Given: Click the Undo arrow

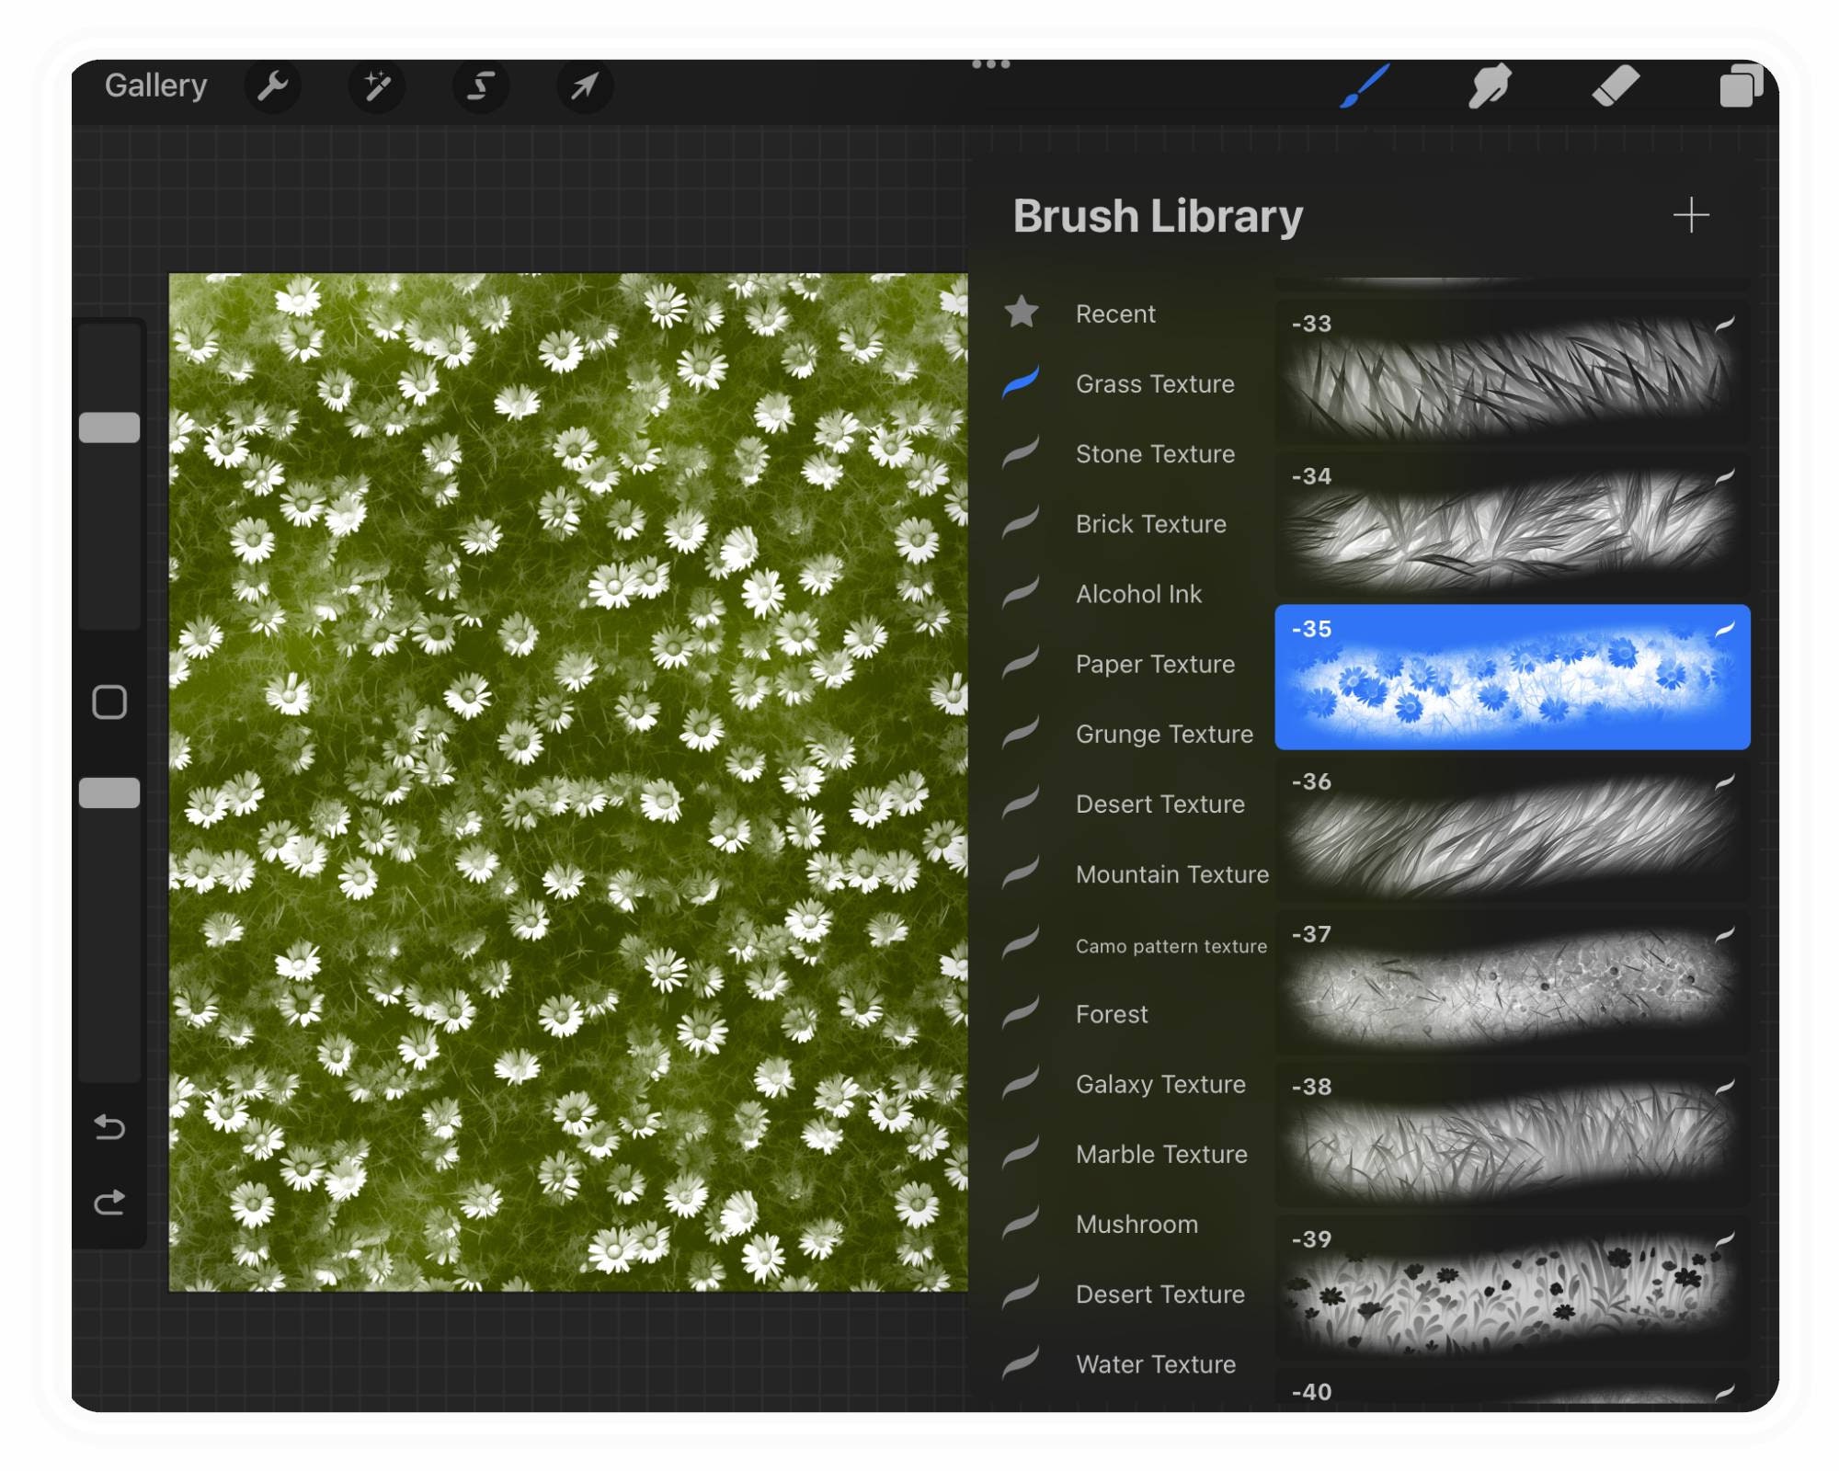Looking at the screenshot, I should (x=109, y=1126).
